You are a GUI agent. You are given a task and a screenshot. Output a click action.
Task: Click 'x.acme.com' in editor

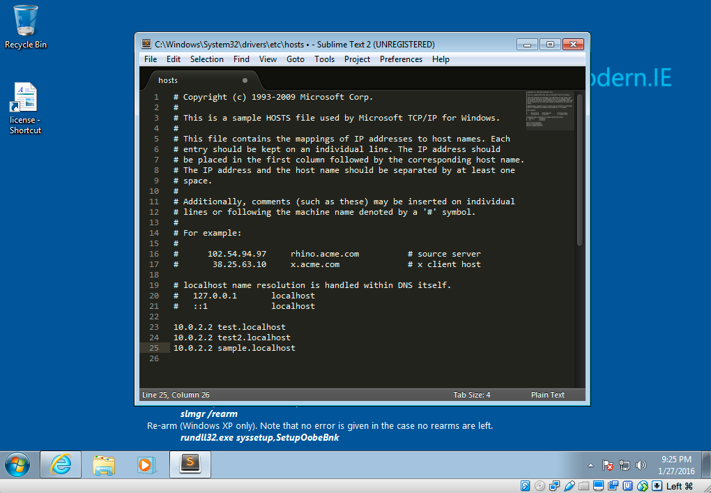pos(314,264)
